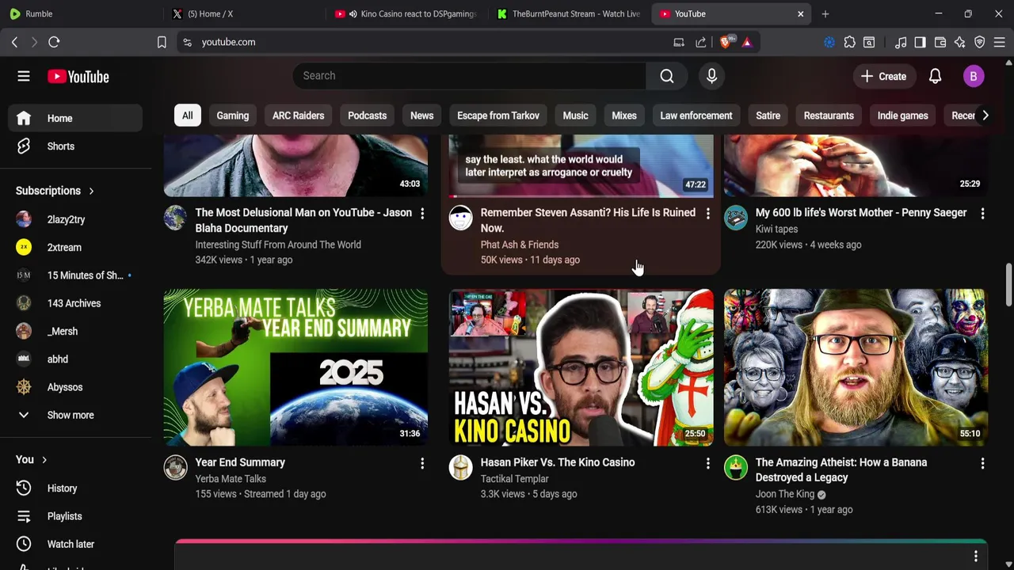Show more category chips with right arrow

pos(985,116)
